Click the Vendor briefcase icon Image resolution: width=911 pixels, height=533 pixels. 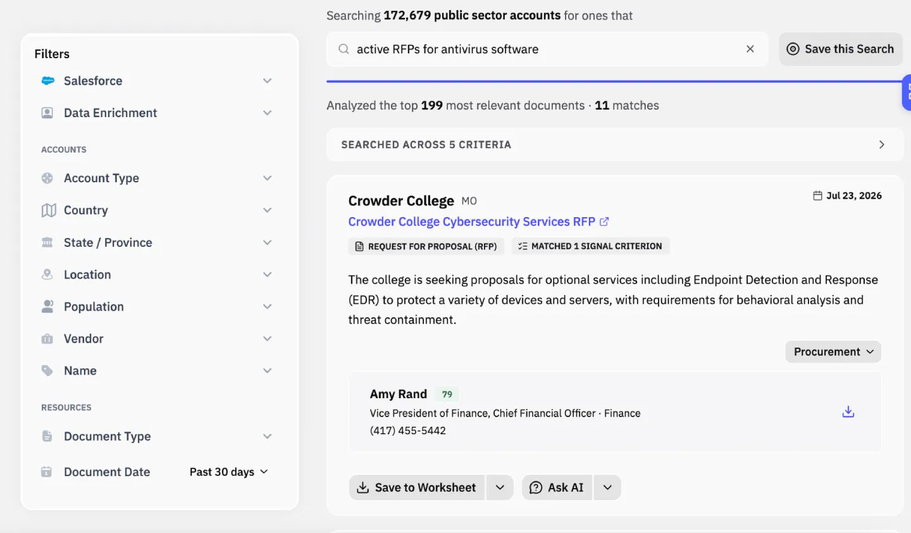[x=47, y=339]
